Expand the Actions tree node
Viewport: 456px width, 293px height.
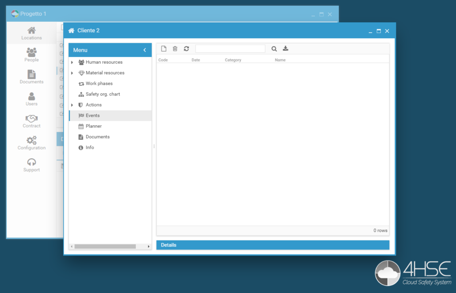point(72,105)
